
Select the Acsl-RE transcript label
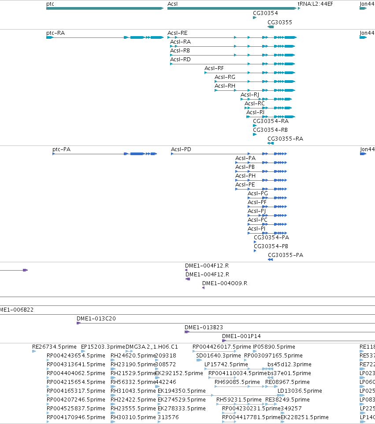(x=177, y=33)
